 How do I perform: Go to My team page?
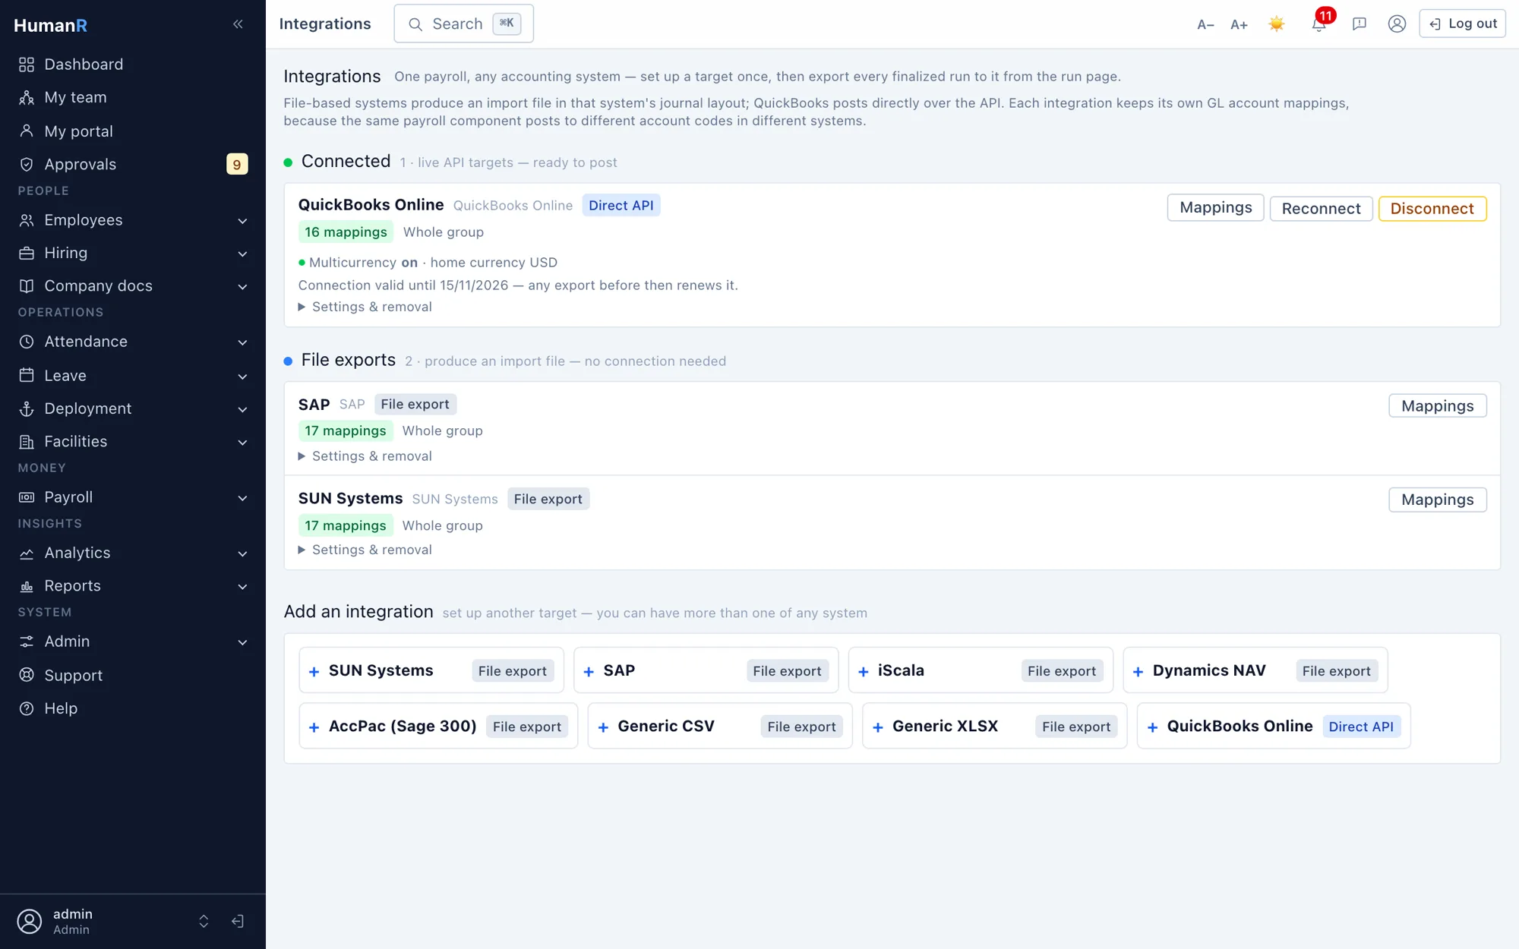[133, 97]
